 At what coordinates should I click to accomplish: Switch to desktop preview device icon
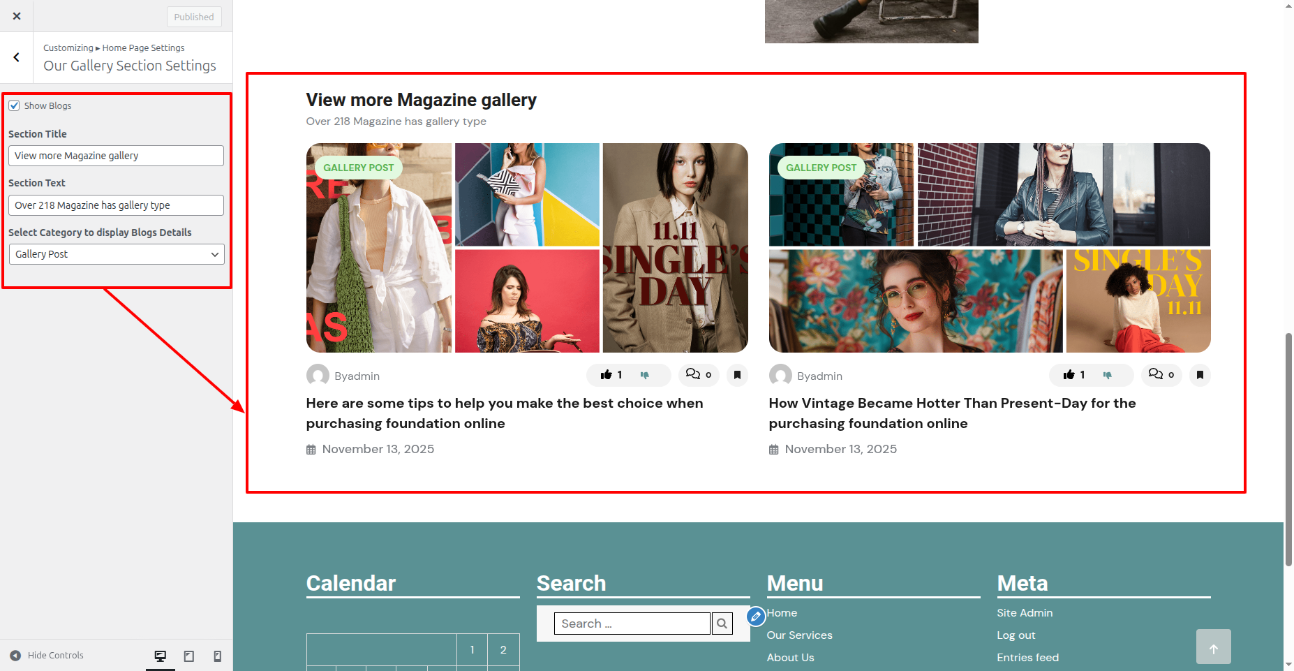161,656
